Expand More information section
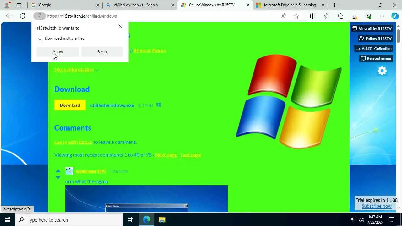 coord(76,69)
